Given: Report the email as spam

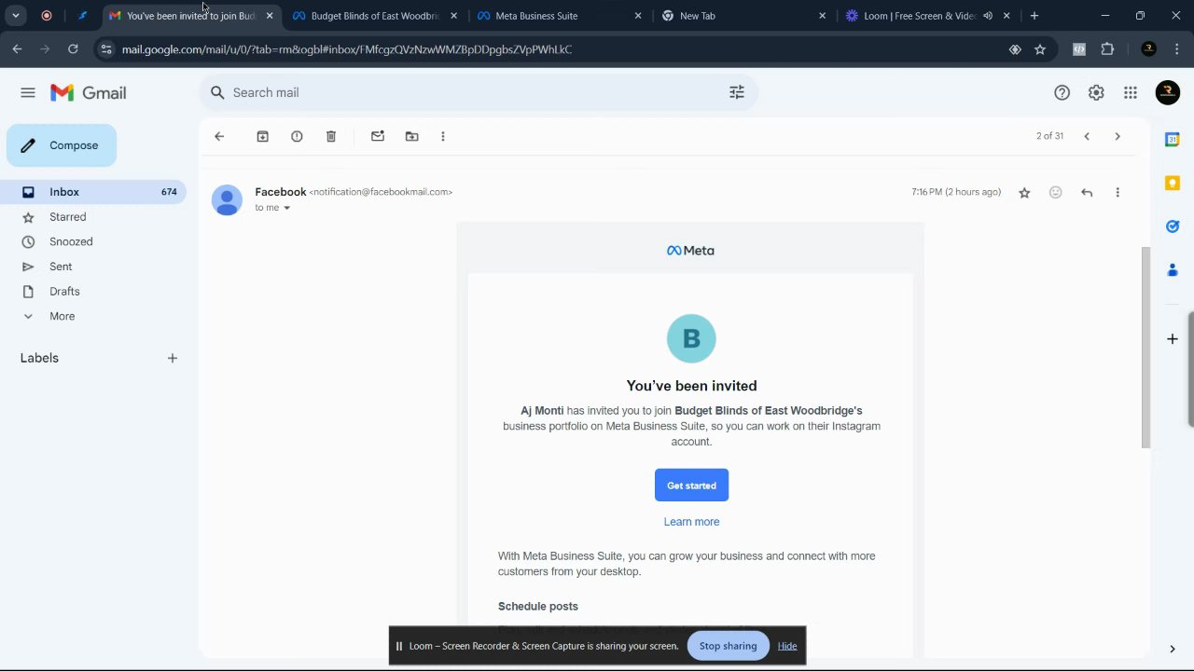Looking at the screenshot, I should (297, 136).
